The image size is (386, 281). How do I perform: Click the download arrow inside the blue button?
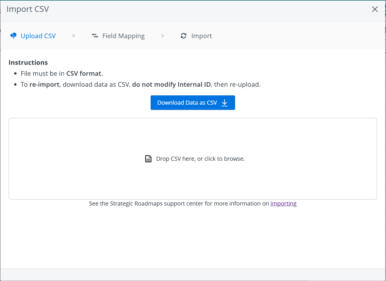click(x=224, y=102)
